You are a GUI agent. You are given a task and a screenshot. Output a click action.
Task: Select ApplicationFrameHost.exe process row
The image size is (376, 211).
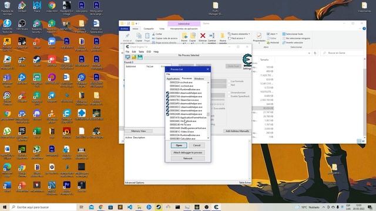click(x=186, y=118)
